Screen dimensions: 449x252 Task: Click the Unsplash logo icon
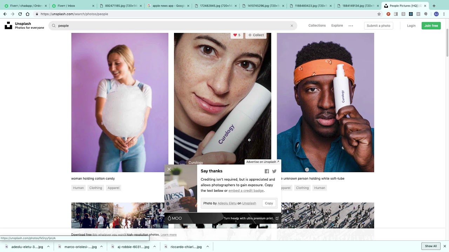click(8, 26)
